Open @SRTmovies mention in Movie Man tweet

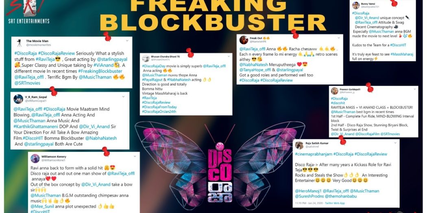click(27, 83)
